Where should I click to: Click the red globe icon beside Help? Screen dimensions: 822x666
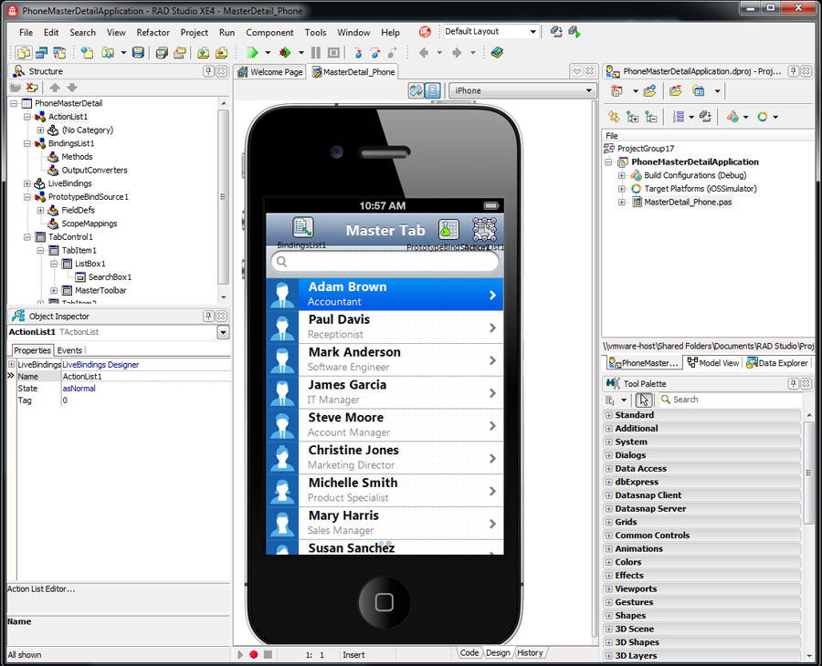click(x=425, y=32)
